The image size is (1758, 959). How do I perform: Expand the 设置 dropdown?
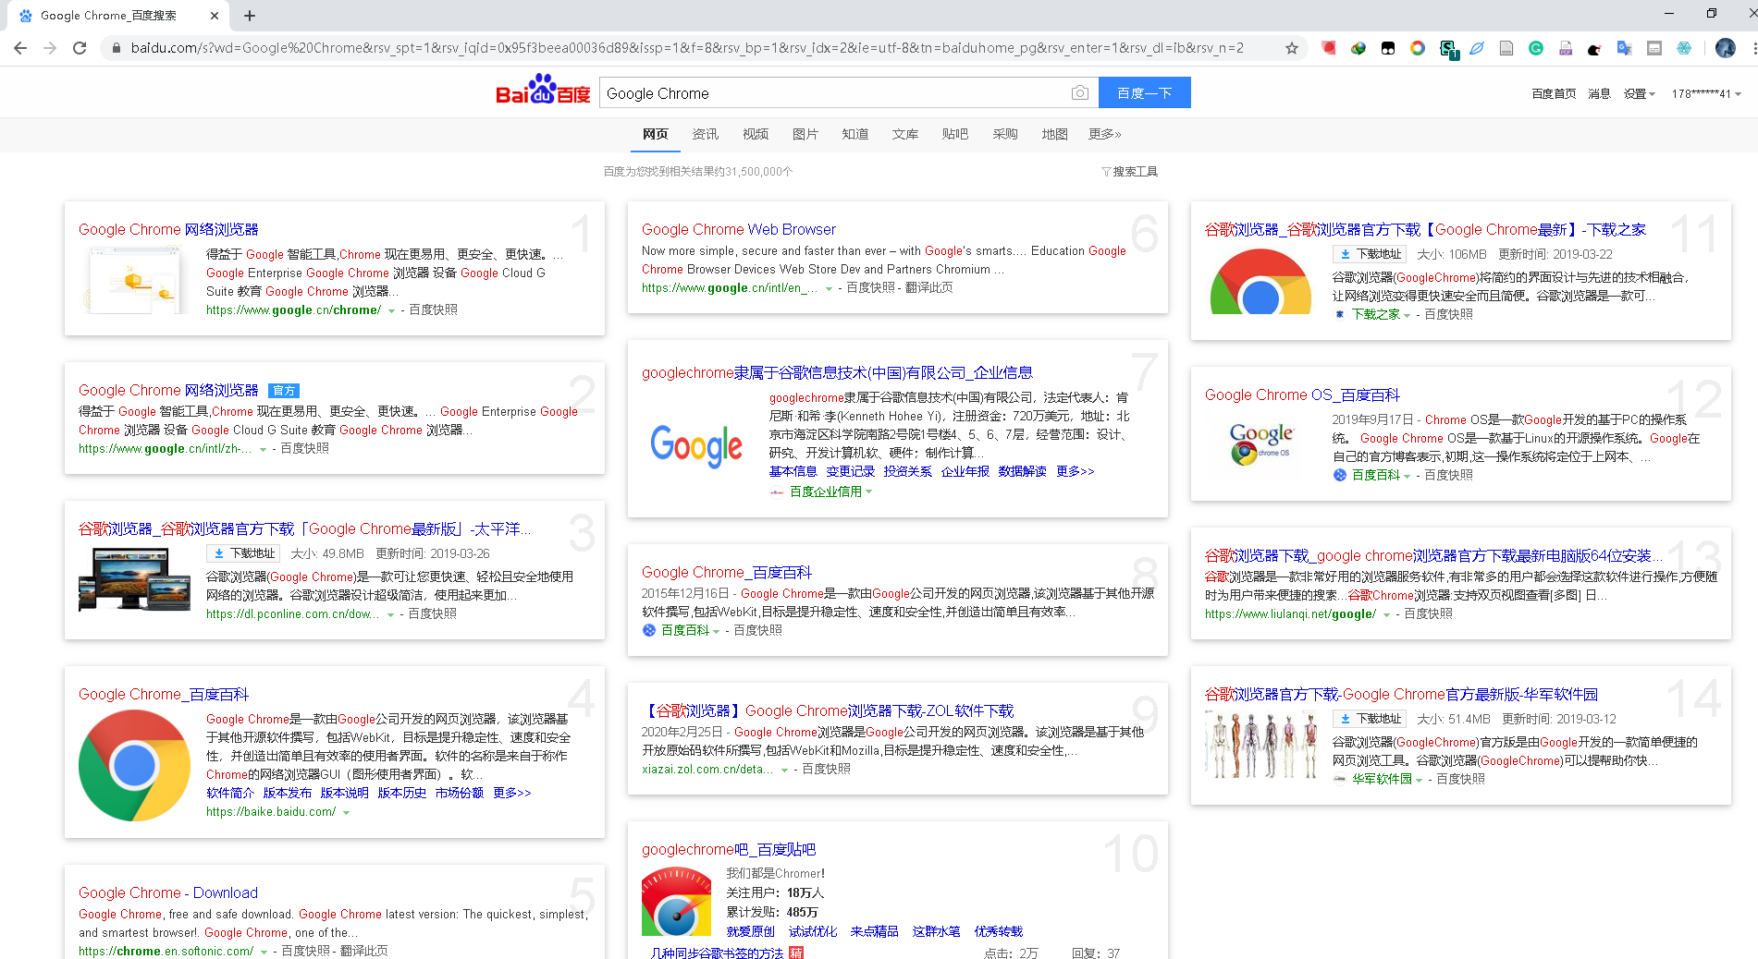[x=1639, y=94]
